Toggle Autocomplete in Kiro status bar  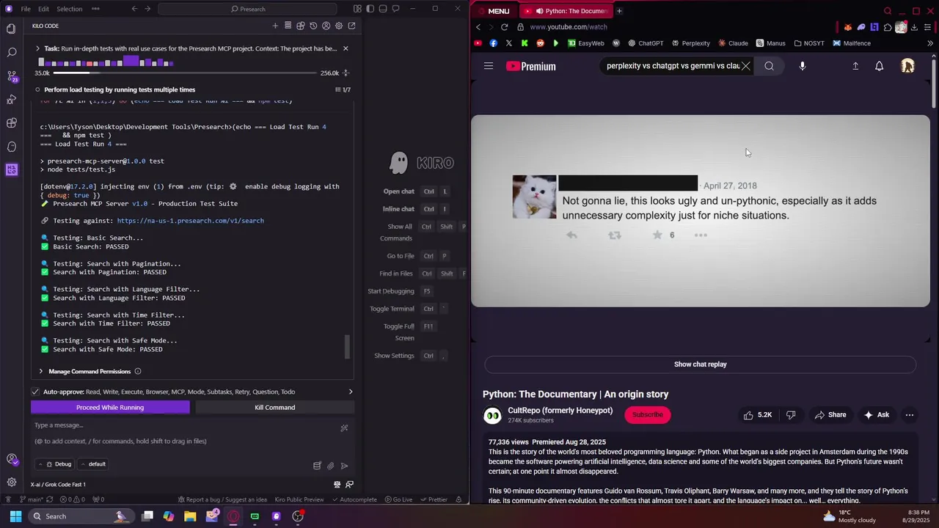tap(354, 499)
